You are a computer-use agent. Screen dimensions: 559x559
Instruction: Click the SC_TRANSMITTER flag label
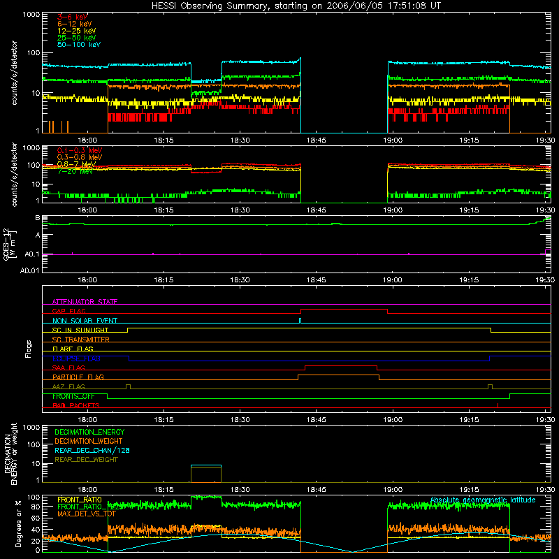tap(80, 340)
